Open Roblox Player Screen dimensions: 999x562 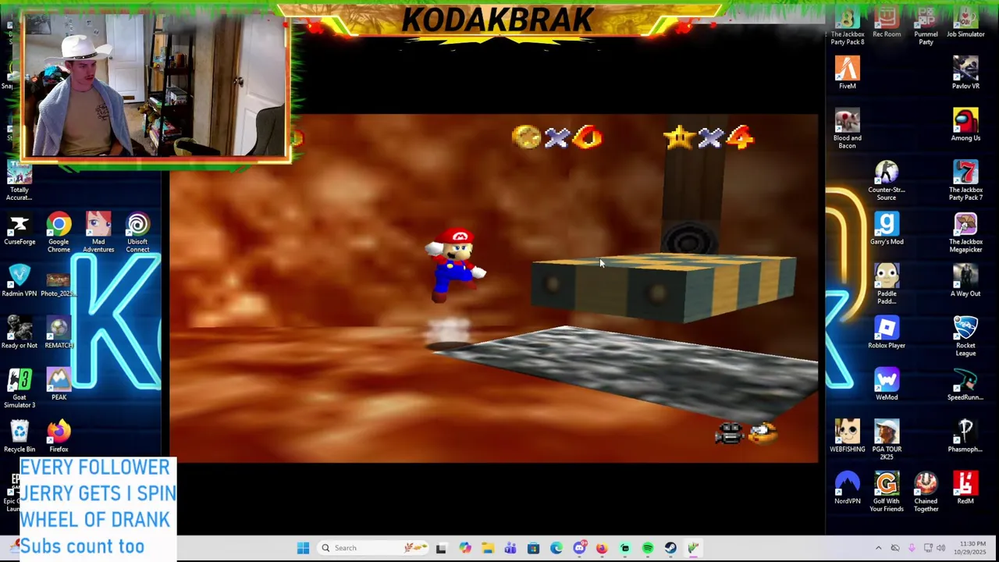point(887,333)
